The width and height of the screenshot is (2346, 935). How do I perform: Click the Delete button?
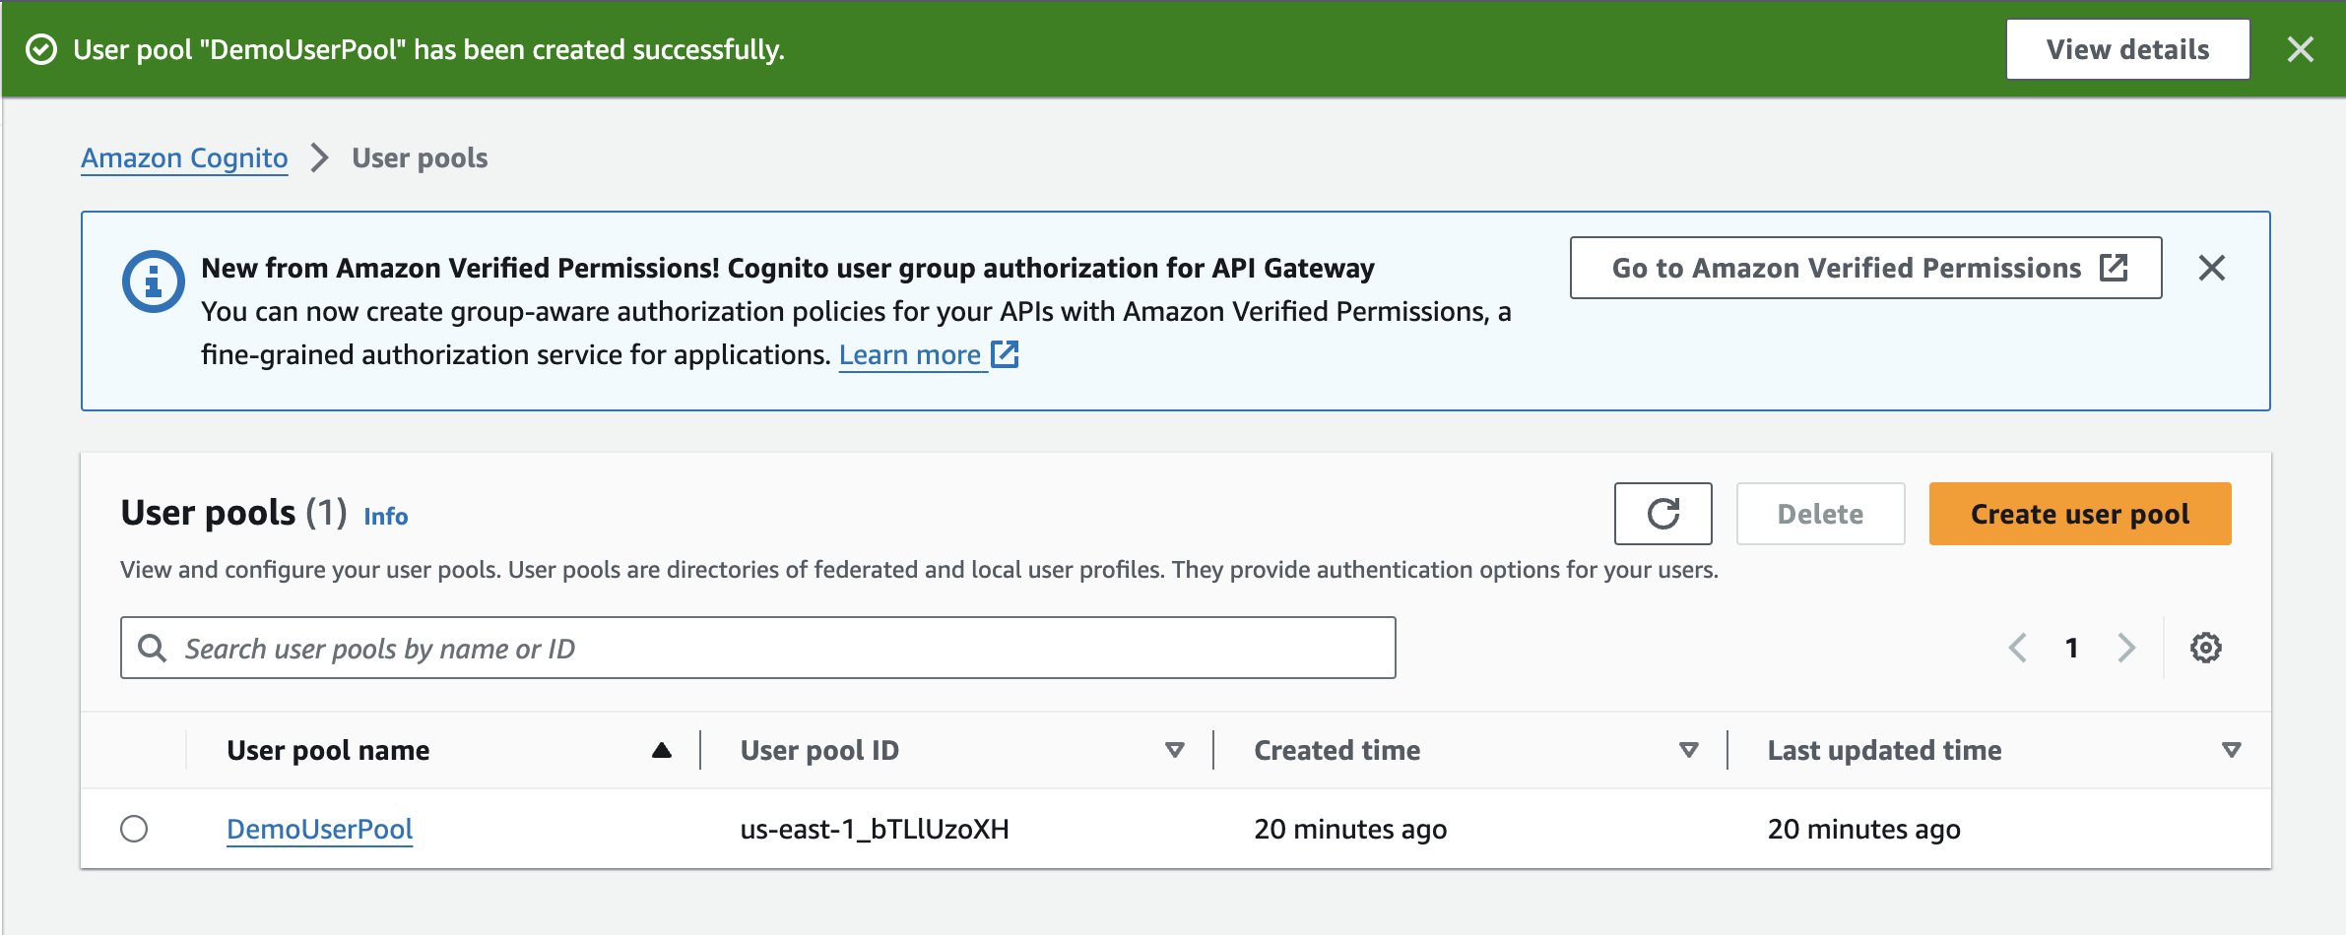(x=1820, y=514)
